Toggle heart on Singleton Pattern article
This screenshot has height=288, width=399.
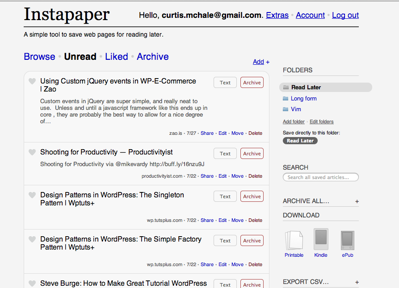coord(32,195)
